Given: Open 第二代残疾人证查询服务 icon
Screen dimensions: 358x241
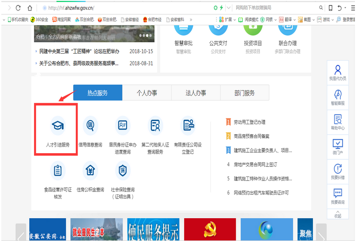Looking at the screenshot, I should (x=155, y=126).
